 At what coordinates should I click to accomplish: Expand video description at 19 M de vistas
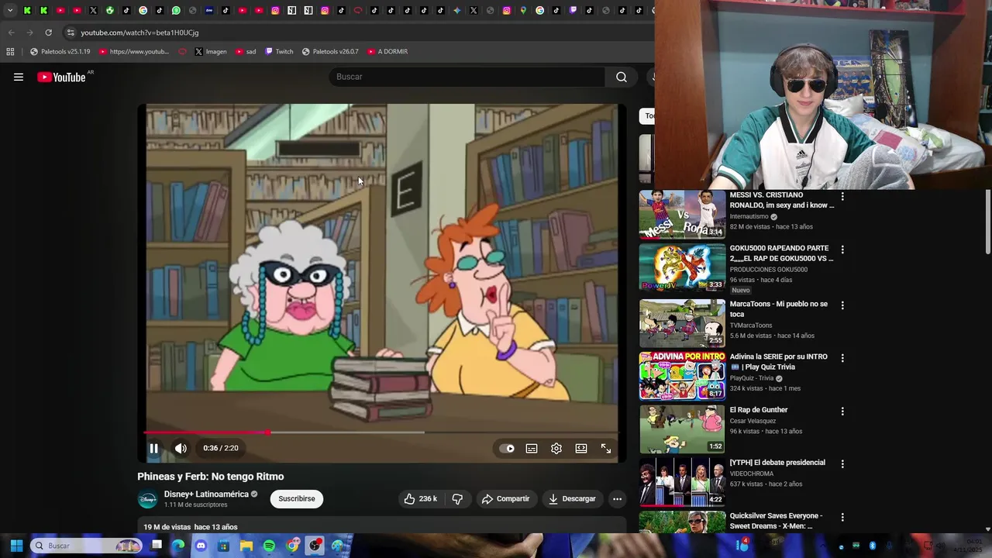381,527
